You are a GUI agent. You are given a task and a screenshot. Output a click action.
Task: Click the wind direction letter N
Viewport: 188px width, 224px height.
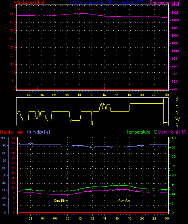(177, 113)
